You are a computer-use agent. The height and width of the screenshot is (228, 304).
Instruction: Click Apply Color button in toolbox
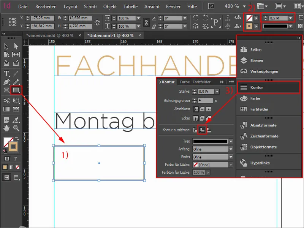point(5,167)
